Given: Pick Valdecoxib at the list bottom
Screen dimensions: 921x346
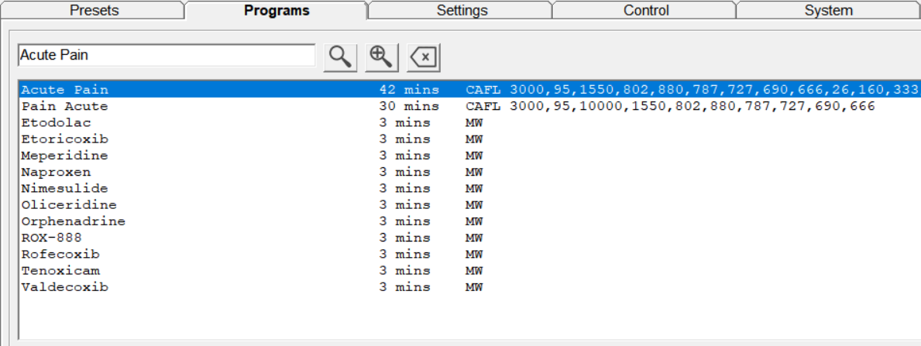Looking at the screenshot, I should pyautogui.click(x=65, y=287).
